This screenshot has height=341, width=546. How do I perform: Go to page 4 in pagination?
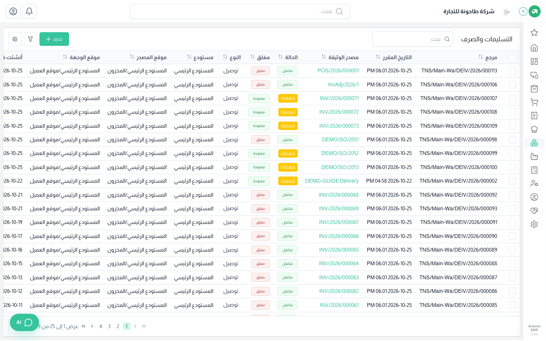click(x=100, y=326)
